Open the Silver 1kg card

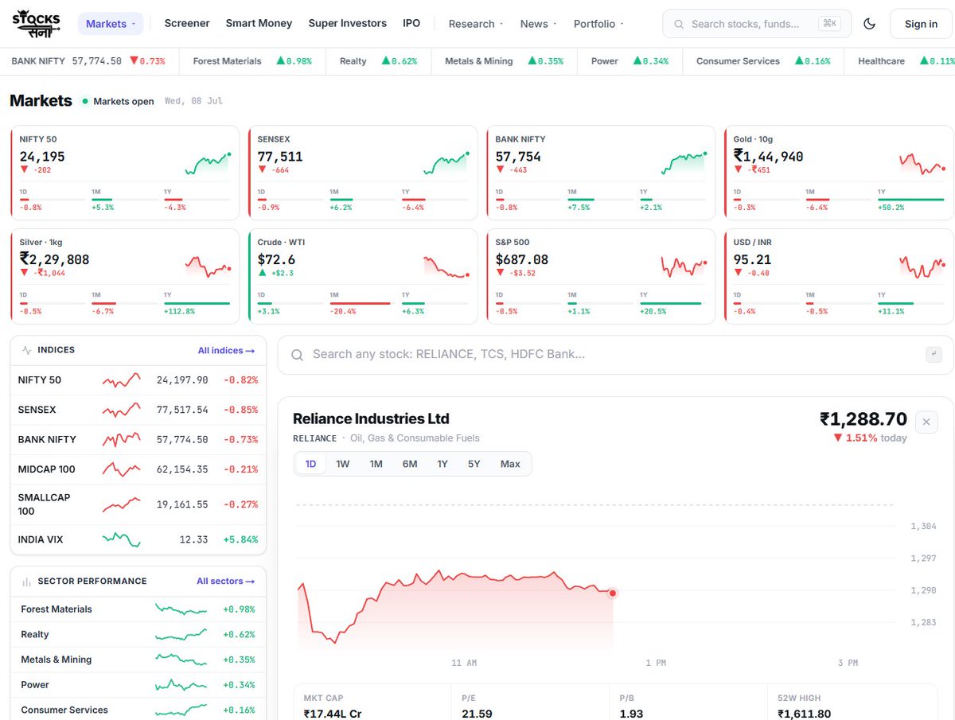125,276
